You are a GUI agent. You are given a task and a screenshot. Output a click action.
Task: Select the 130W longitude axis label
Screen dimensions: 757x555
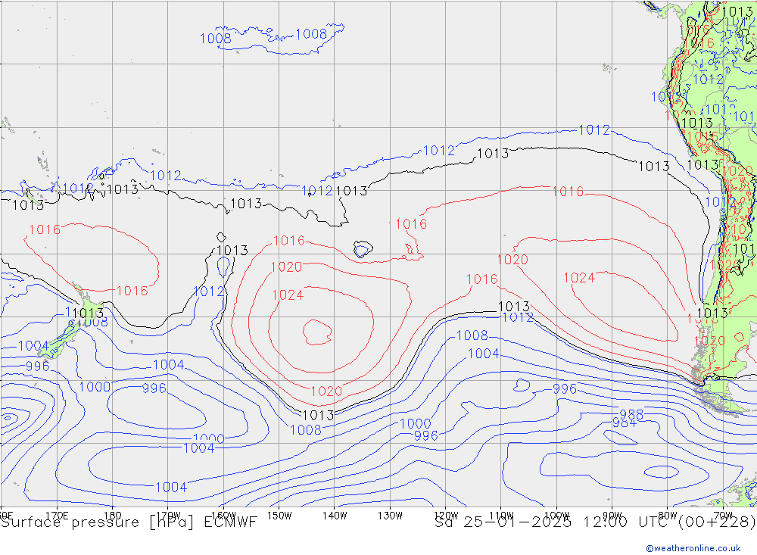[390, 516]
